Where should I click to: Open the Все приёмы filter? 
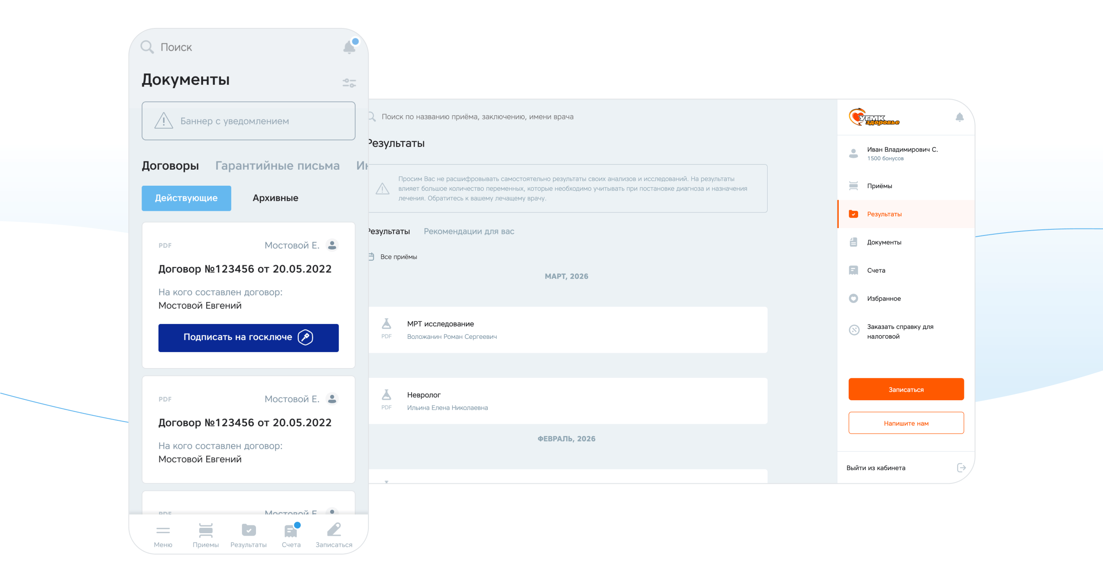pos(398,257)
